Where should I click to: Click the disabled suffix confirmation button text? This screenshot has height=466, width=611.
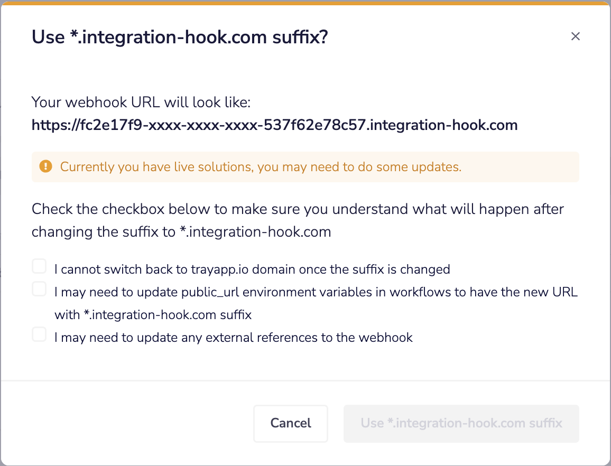(461, 423)
